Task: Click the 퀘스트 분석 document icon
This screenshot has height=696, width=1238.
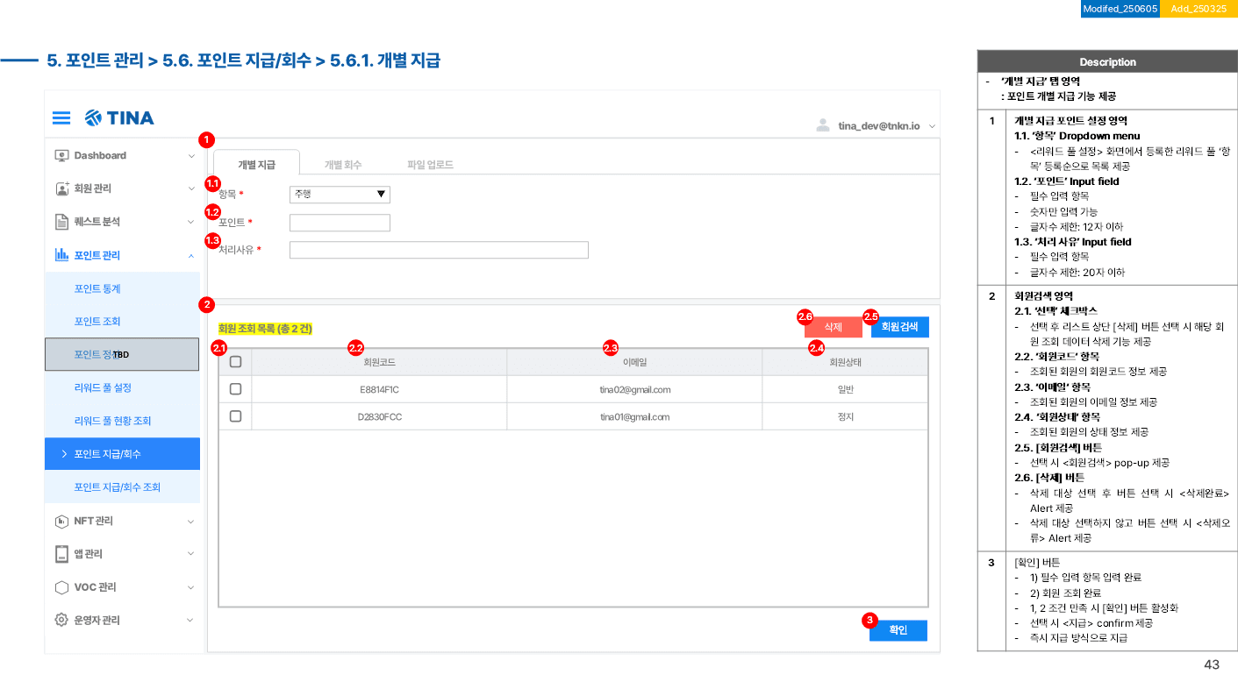Action: click(x=61, y=222)
